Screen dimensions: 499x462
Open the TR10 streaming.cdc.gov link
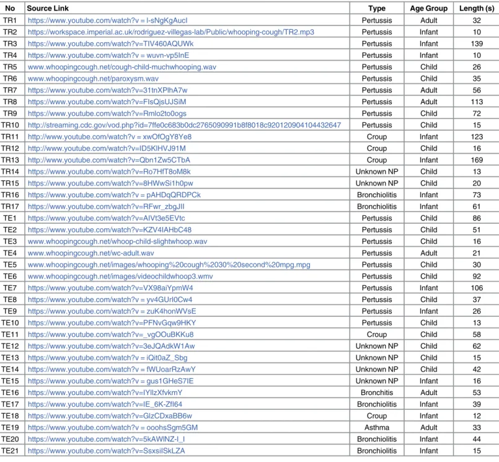coord(184,125)
